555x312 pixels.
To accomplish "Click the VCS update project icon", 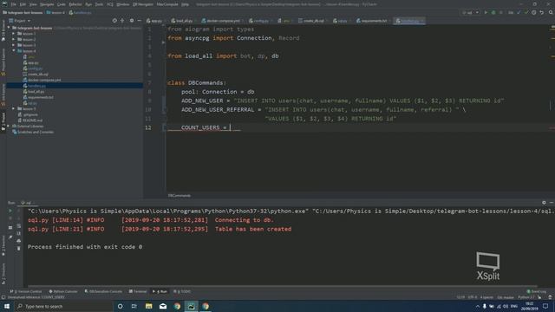I will point(519,12).
